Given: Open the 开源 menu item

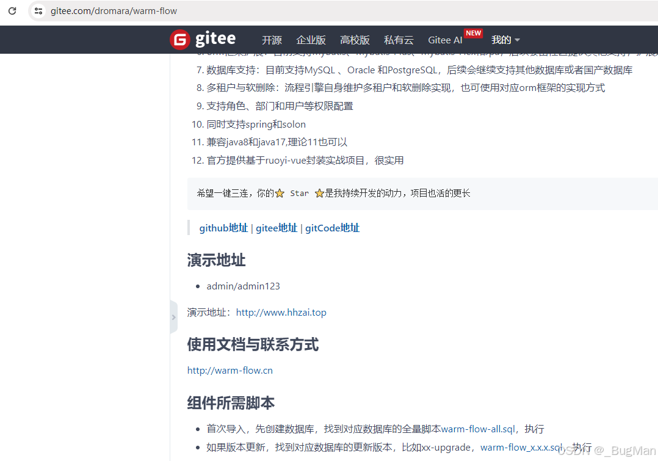Looking at the screenshot, I should tap(272, 40).
